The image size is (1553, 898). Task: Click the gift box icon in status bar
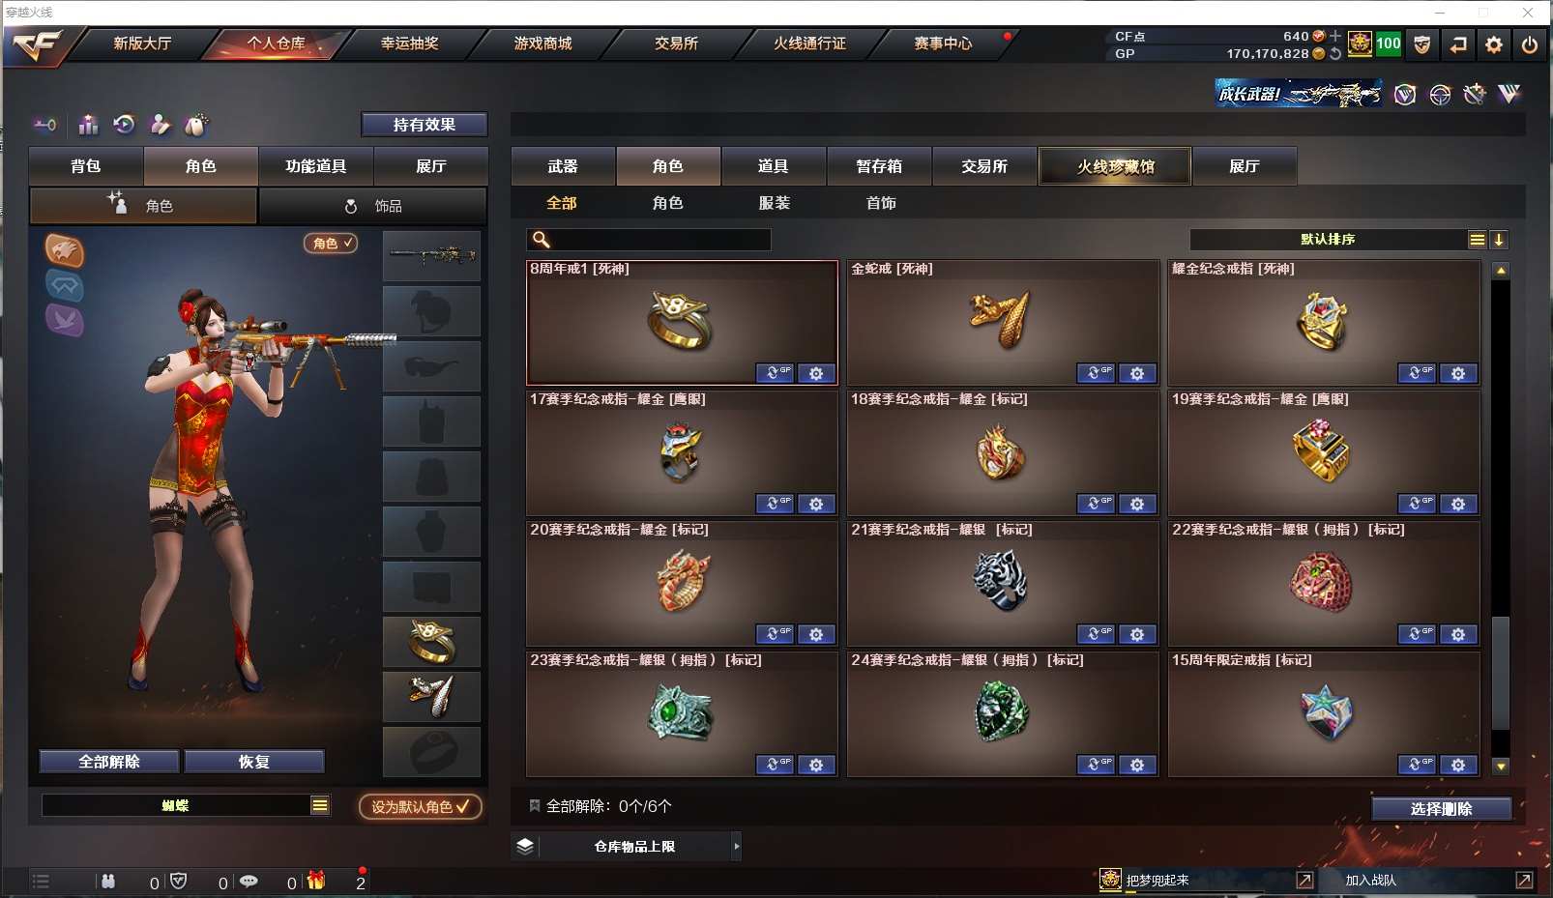pos(316,881)
